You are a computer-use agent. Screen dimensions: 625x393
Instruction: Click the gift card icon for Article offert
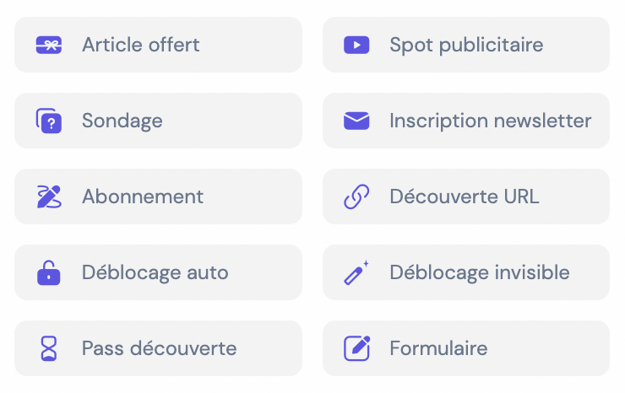coord(49,45)
